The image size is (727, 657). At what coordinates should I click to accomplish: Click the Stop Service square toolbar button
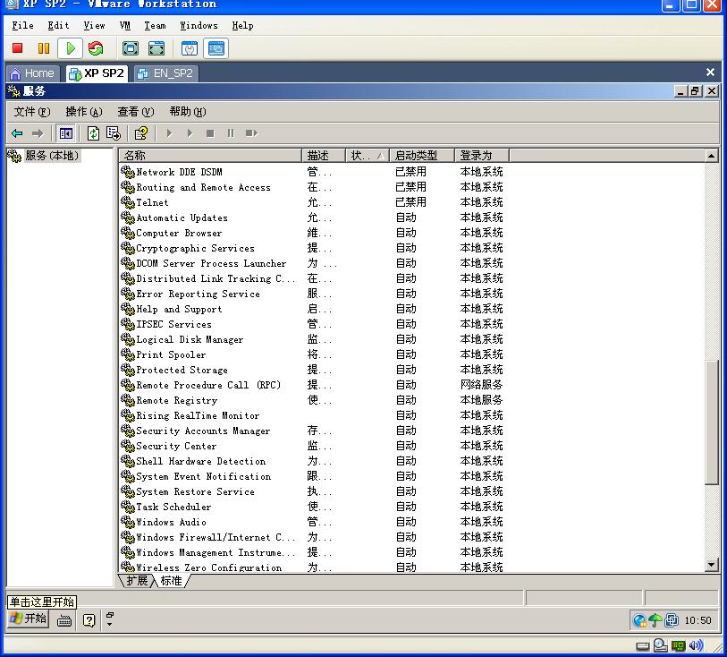tap(210, 133)
